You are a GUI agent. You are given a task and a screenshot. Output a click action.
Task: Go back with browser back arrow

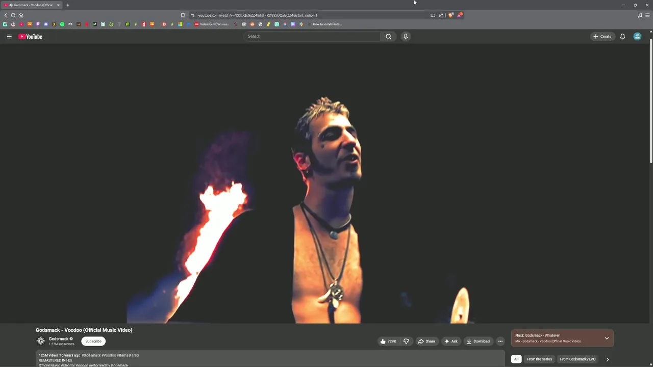pos(6,15)
